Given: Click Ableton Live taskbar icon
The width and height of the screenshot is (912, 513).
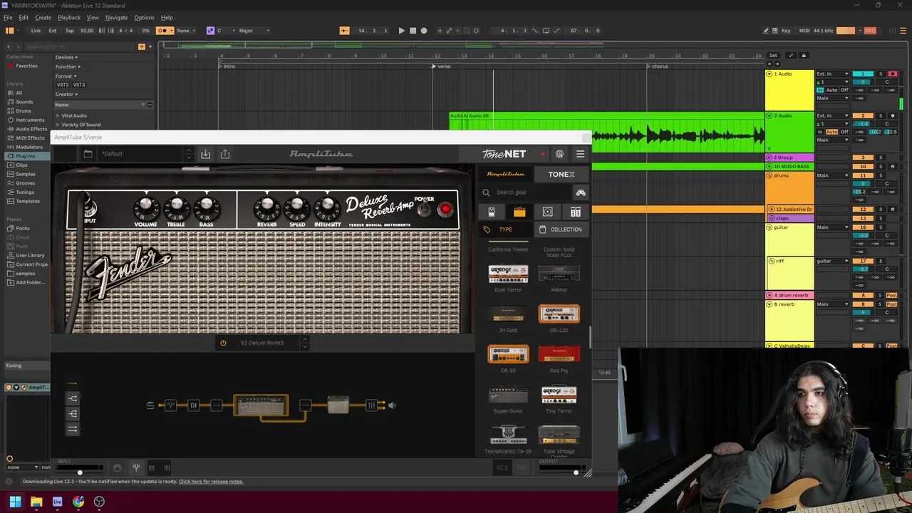Looking at the screenshot, I should (57, 502).
